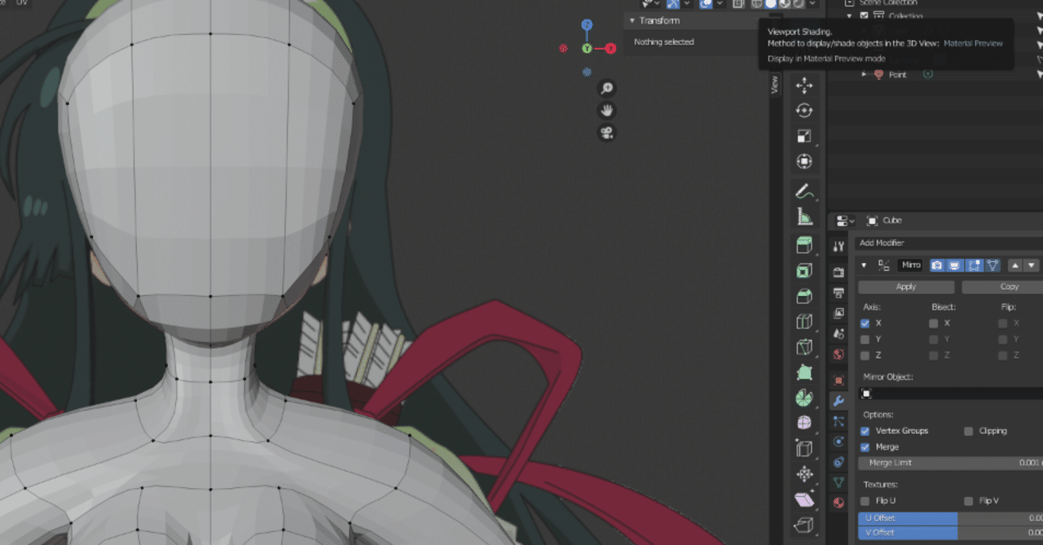Screen dimensions: 1043x545
Task: Uncheck the Merge option
Action: pos(865,447)
